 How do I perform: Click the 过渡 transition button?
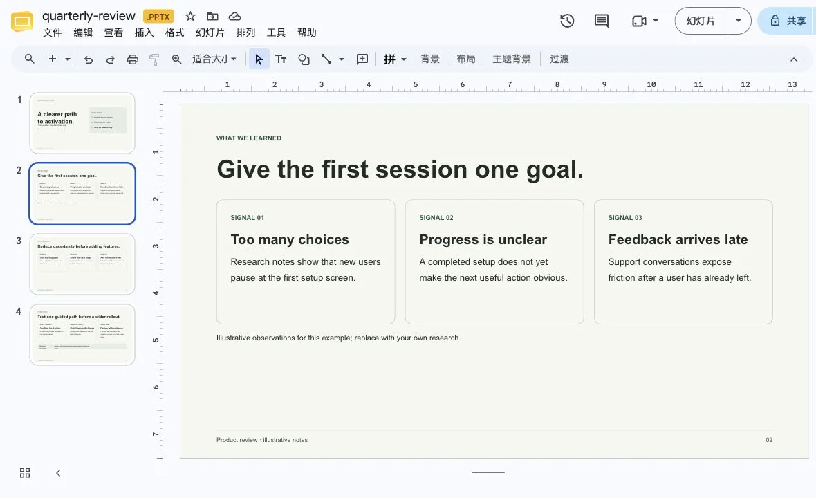559,59
